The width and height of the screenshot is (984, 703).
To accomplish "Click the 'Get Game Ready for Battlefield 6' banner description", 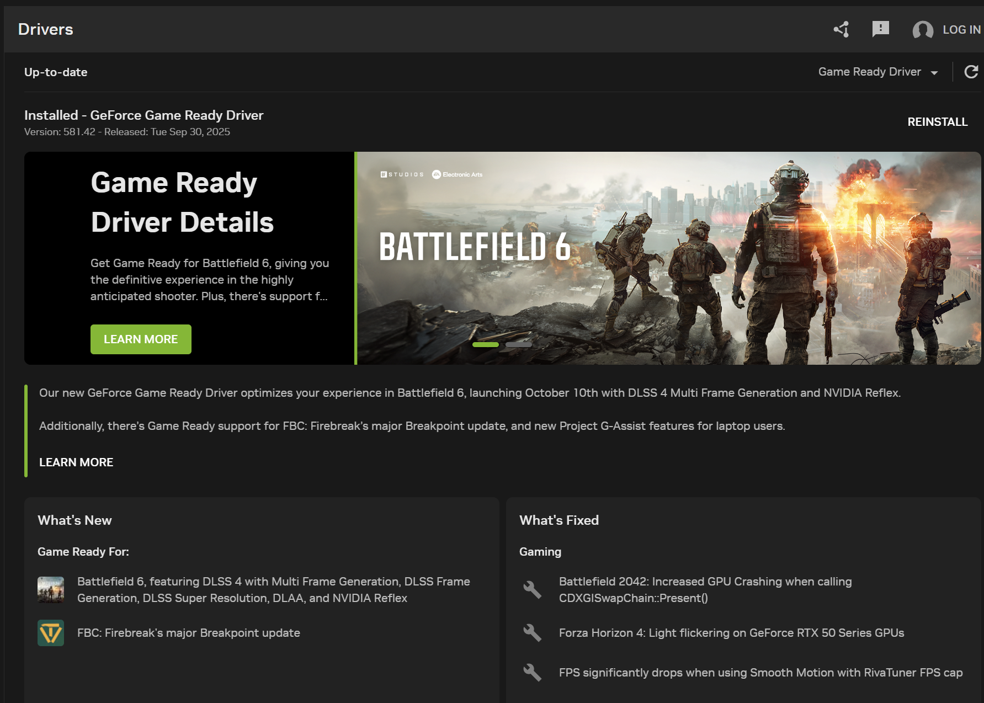I will click(x=210, y=280).
